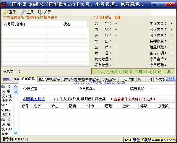This screenshot has width=177, height=143.
Task: Click the 武将数量 label
Action: point(103,59)
